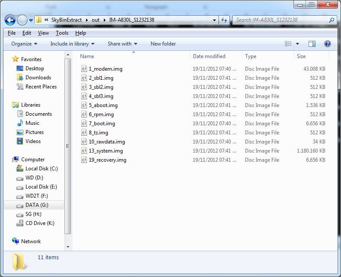Select 13_system.img in the file list

tap(106, 151)
